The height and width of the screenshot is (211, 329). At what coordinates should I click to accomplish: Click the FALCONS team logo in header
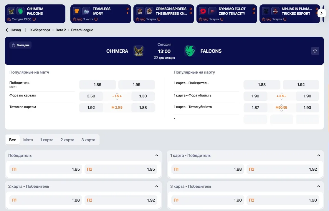coord(190,51)
